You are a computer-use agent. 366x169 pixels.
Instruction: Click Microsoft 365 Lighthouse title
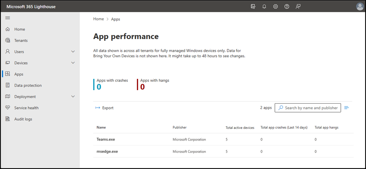coord(31,7)
